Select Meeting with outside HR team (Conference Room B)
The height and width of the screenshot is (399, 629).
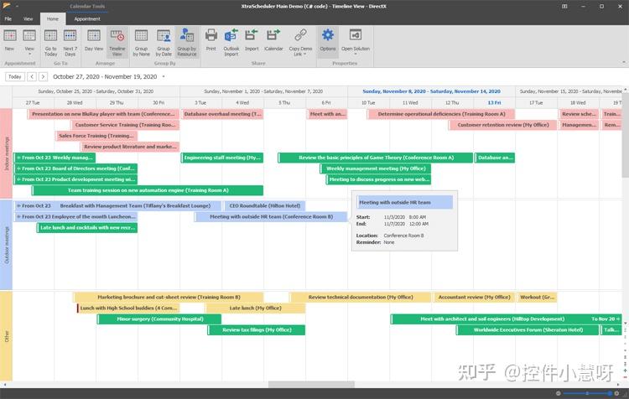[271, 216]
